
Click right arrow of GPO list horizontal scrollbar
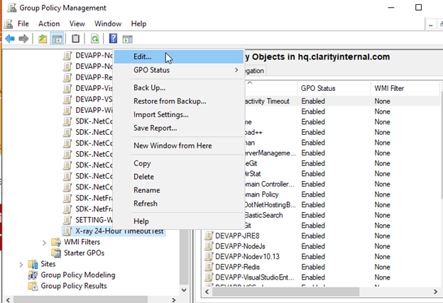[435, 292]
